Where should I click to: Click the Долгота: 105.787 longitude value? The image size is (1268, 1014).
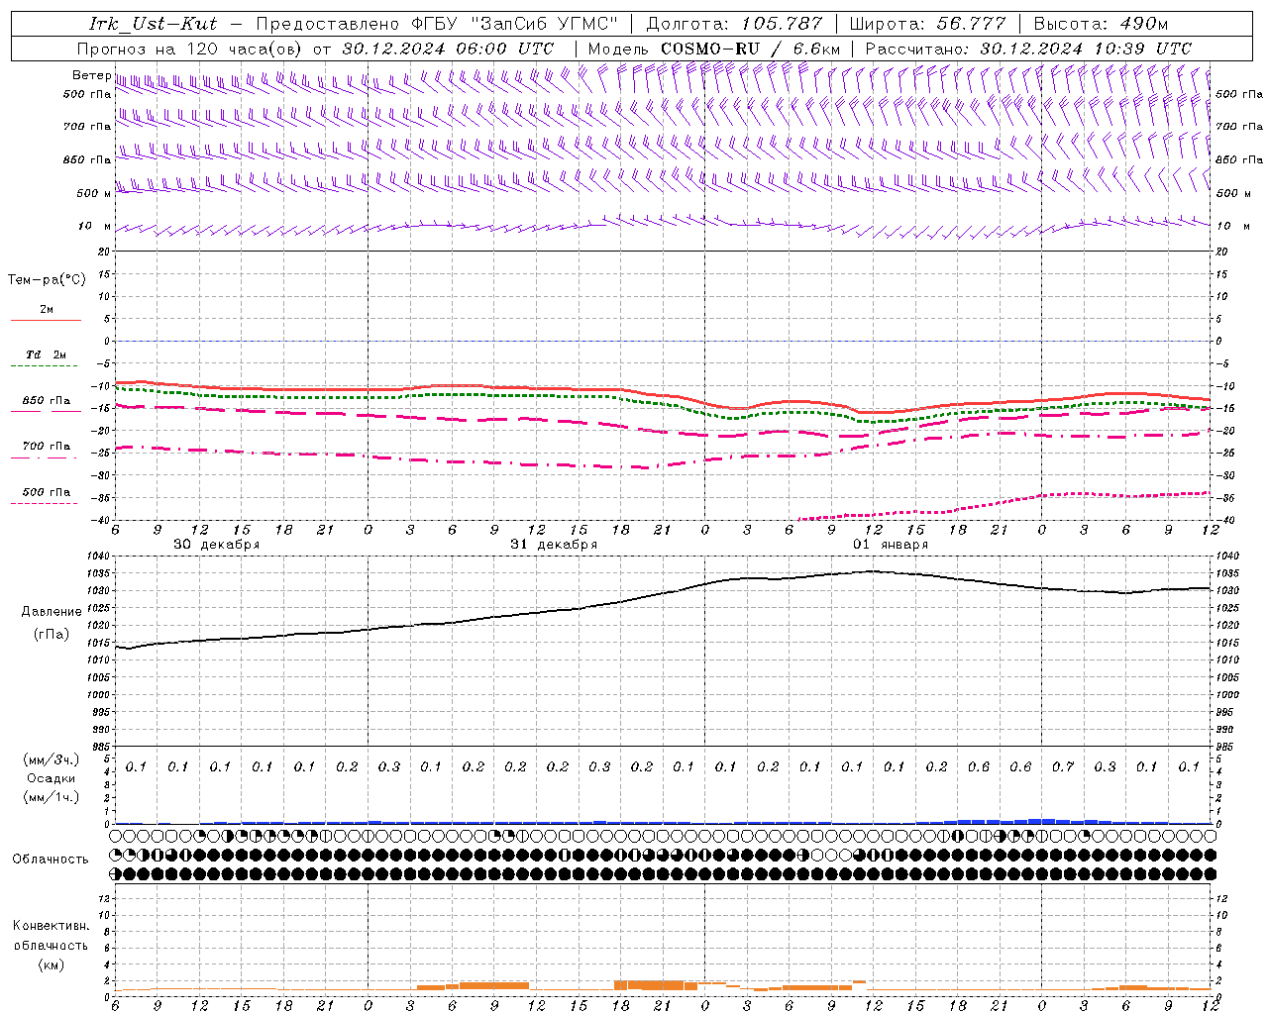tap(734, 24)
